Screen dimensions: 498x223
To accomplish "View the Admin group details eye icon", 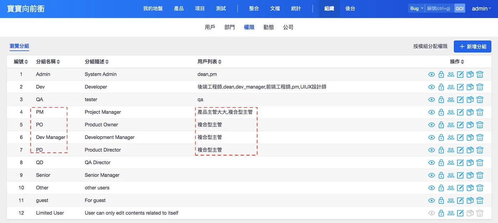I will coord(431,75).
